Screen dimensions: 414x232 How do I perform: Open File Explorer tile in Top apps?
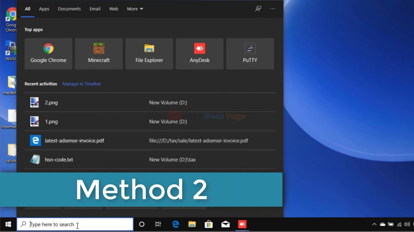(x=149, y=54)
